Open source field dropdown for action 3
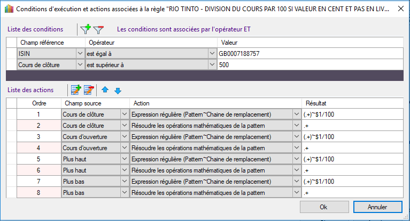410x221 pixels. [x=125, y=137]
